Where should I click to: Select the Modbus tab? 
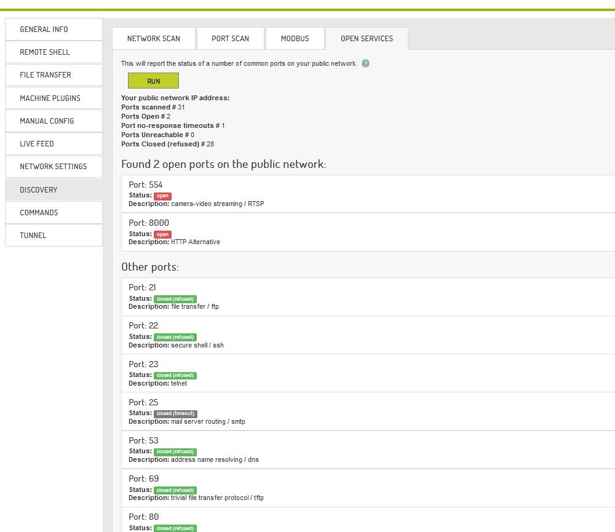pos(295,38)
